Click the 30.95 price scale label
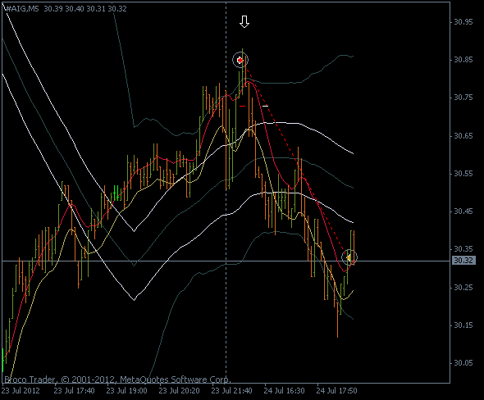 (463, 22)
